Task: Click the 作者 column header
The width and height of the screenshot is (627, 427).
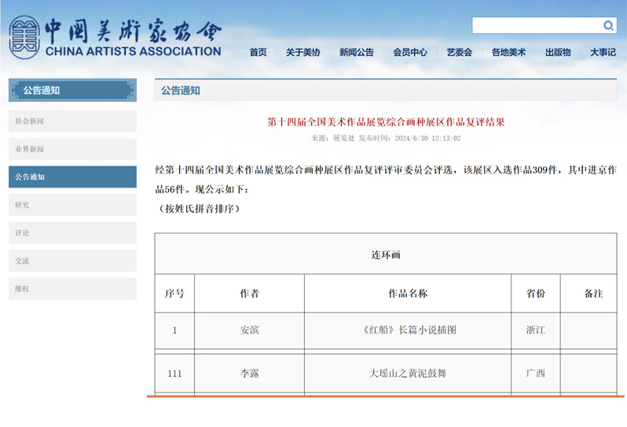Action: (x=250, y=294)
